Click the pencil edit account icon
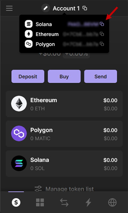Viewport: 128px width, 213px height. pos(45,8)
